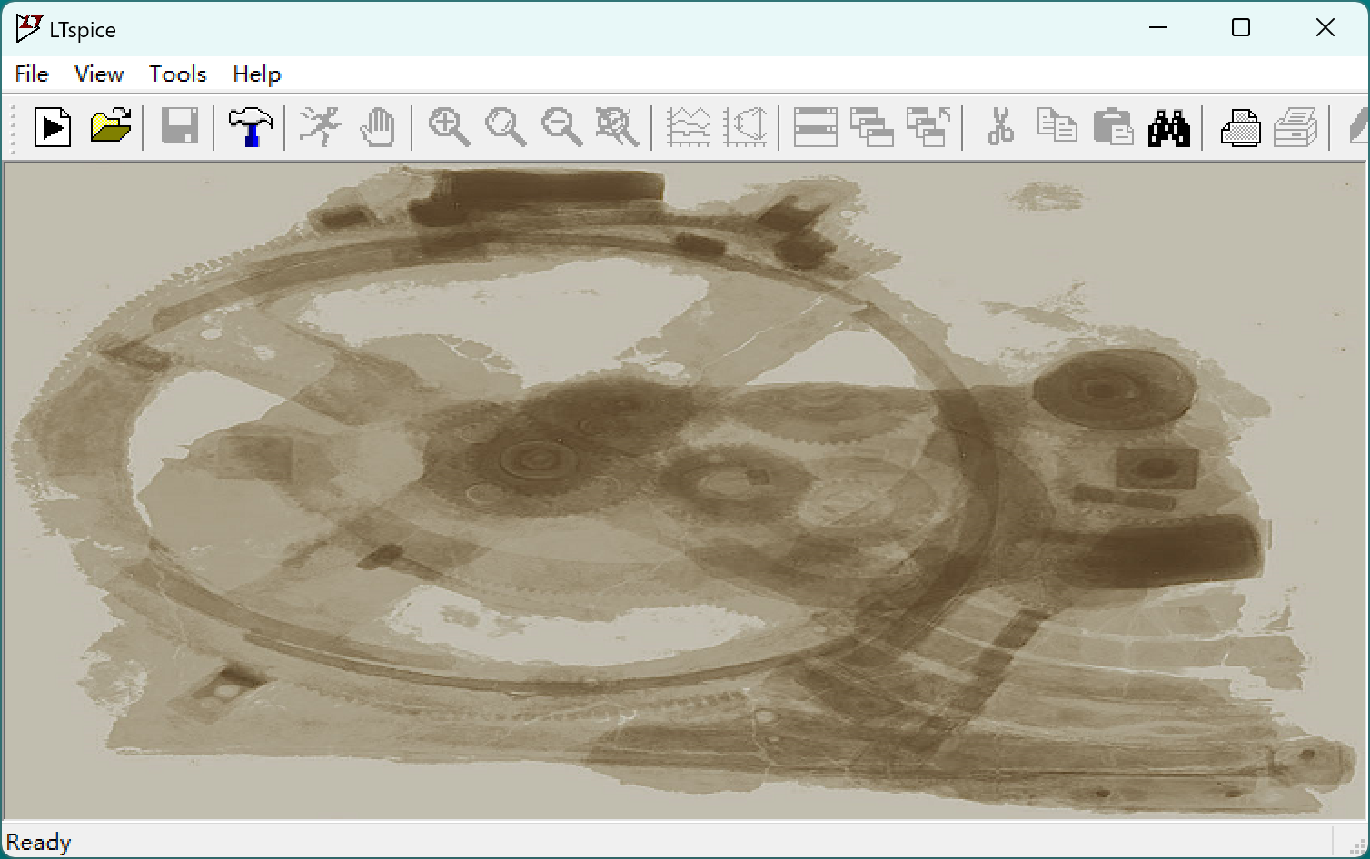Cascade windows icon
Screen dimensions: 1370x859
click(872, 127)
